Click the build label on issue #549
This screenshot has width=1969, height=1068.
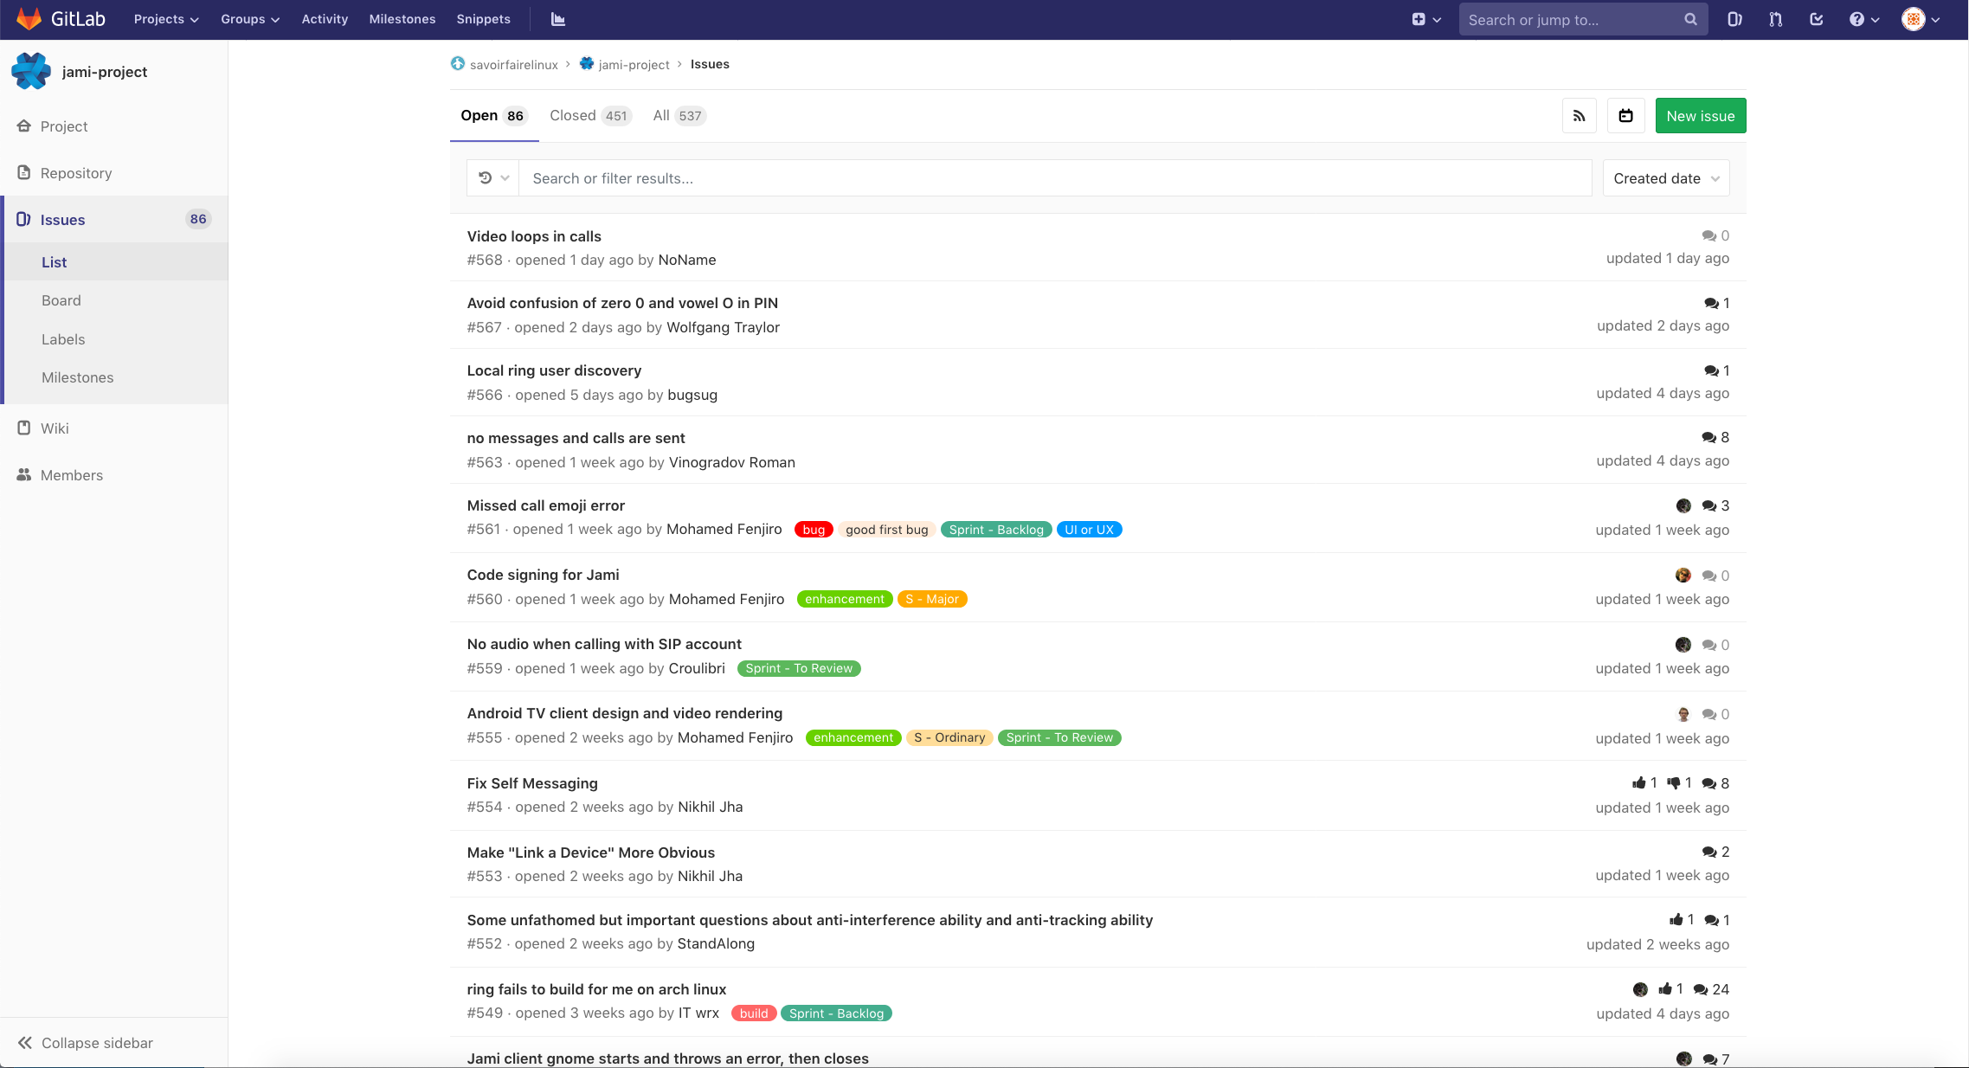[x=754, y=1013]
